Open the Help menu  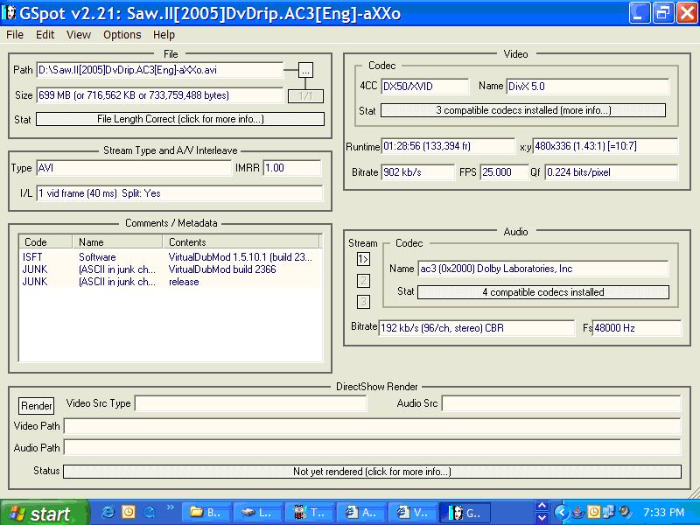tap(164, 35)
